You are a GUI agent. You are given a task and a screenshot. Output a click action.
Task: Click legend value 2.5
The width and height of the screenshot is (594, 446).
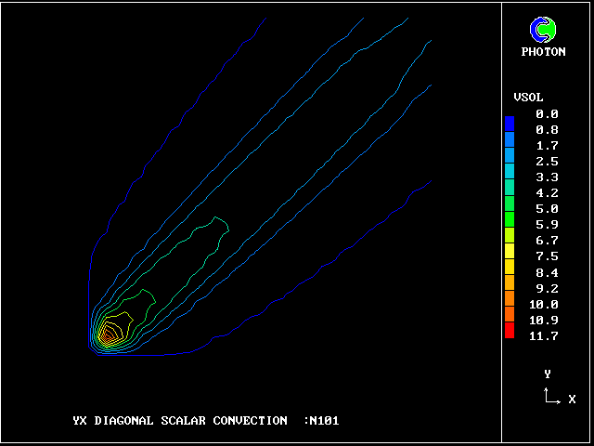(x=547, y=162)
